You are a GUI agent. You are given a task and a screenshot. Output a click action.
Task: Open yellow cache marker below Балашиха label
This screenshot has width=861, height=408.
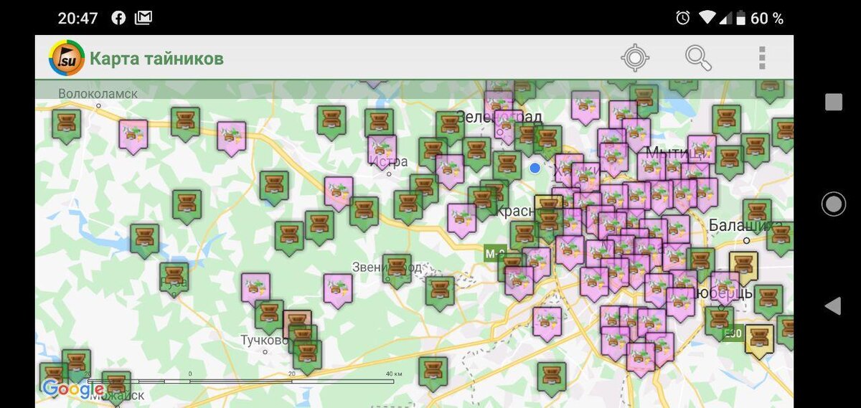743,267
